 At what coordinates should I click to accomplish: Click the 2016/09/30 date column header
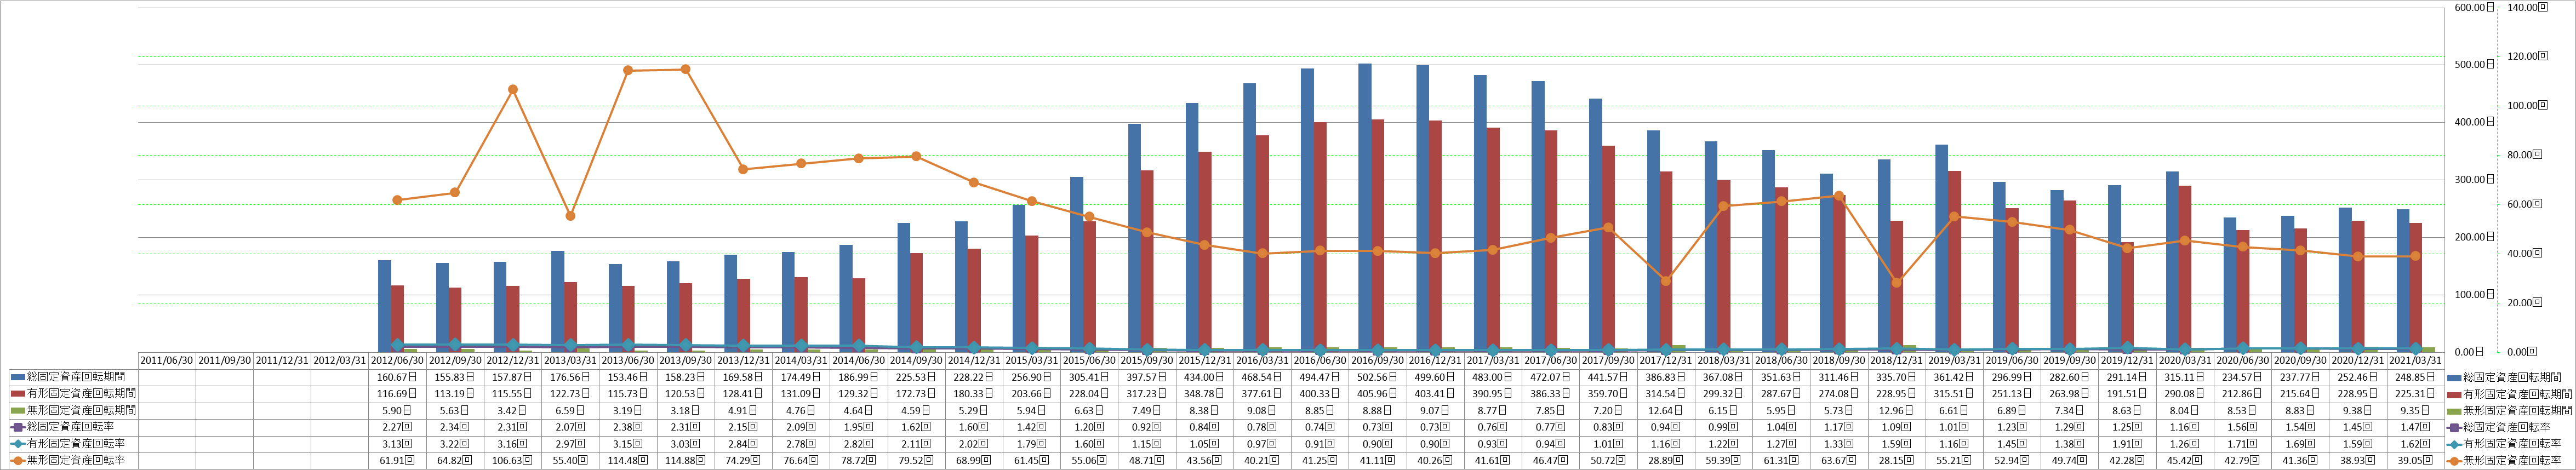pyautogui.click(x=1378, y=360)
